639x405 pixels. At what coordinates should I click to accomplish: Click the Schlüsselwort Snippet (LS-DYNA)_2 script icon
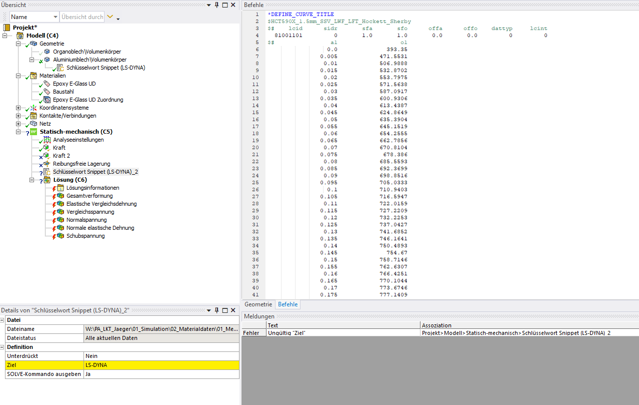coord(47,172)
